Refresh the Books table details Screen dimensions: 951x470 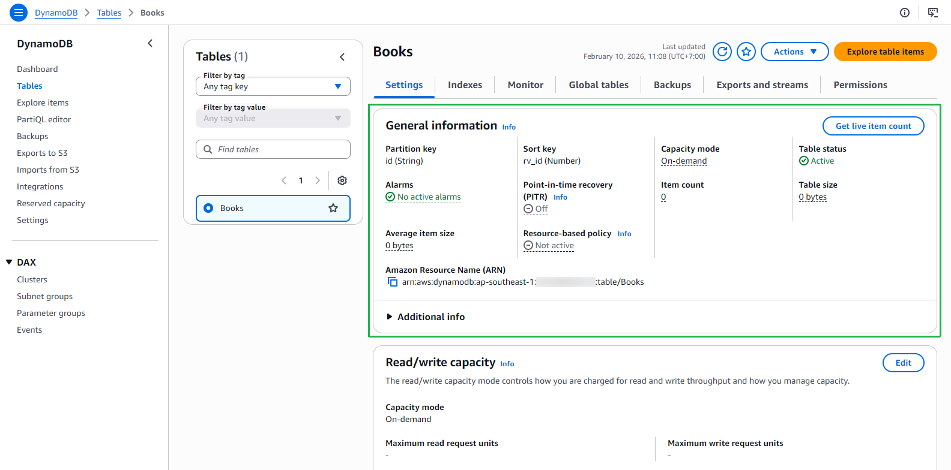(722, 52)
